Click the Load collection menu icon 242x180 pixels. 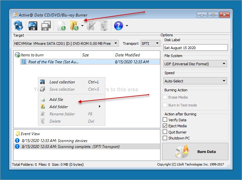tap(42, 82)
